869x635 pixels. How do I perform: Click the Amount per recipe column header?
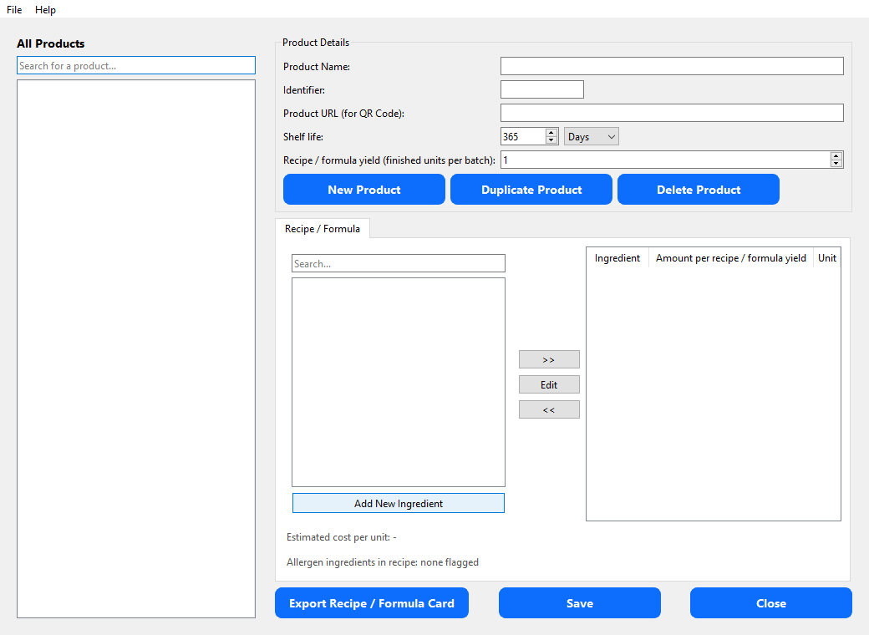[x=731, y=257]
